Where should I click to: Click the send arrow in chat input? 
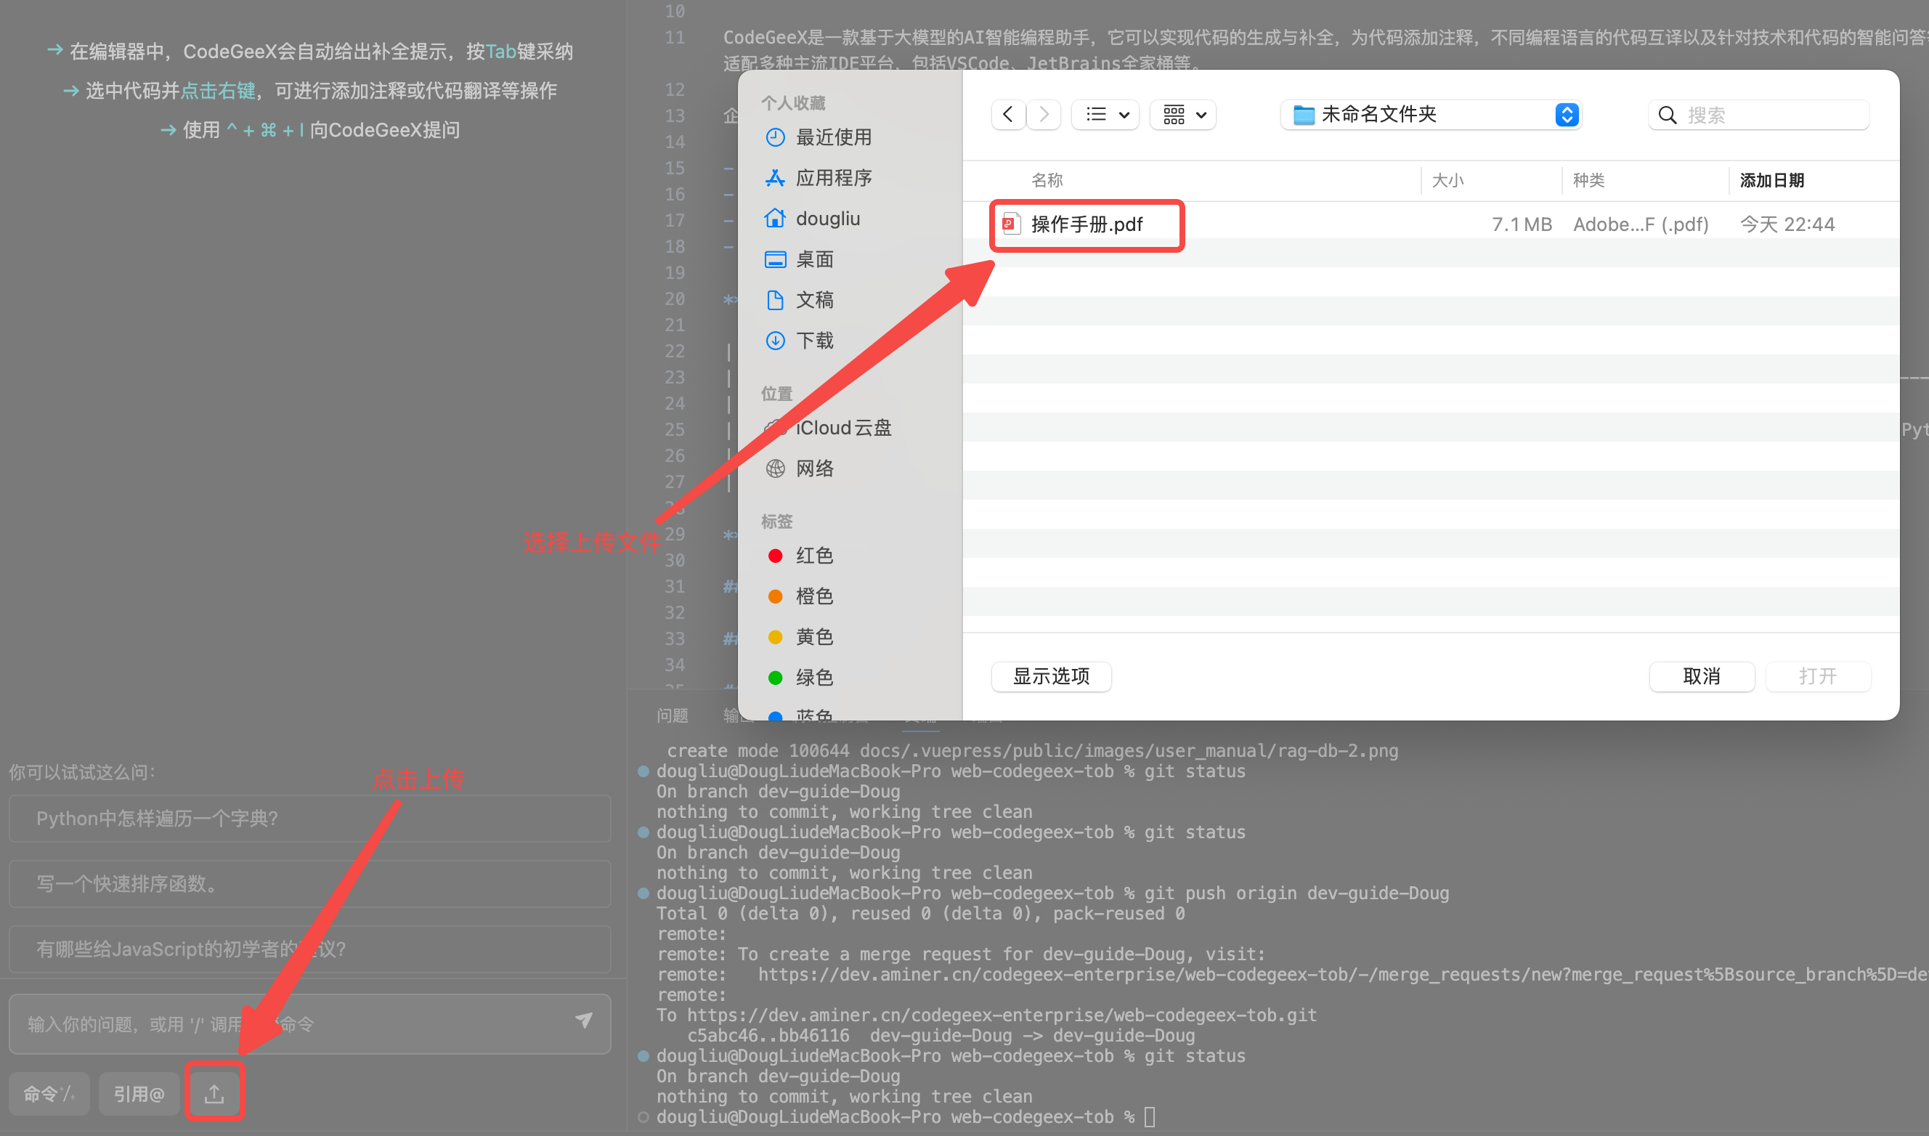coord(584,1021)
